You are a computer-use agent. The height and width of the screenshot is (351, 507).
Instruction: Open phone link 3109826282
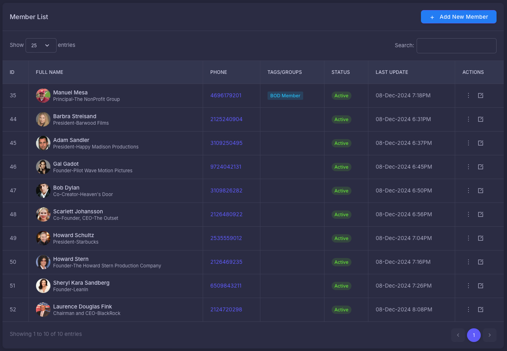(226, 191)
